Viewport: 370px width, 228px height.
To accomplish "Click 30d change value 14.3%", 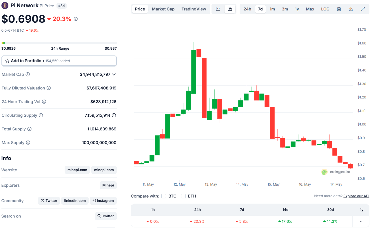I will [x=330, y=221].
